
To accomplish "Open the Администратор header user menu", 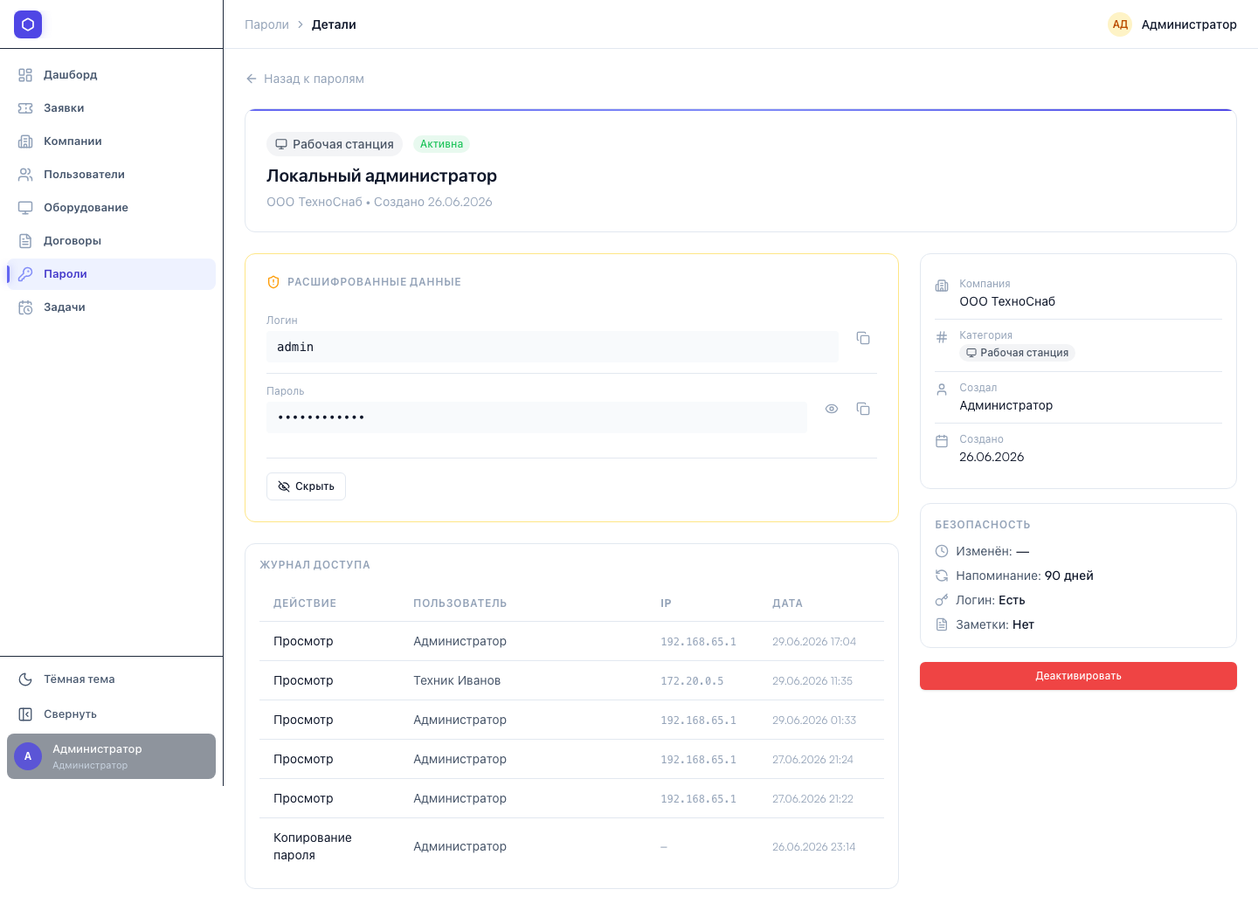I will (x=1172, y=24).
